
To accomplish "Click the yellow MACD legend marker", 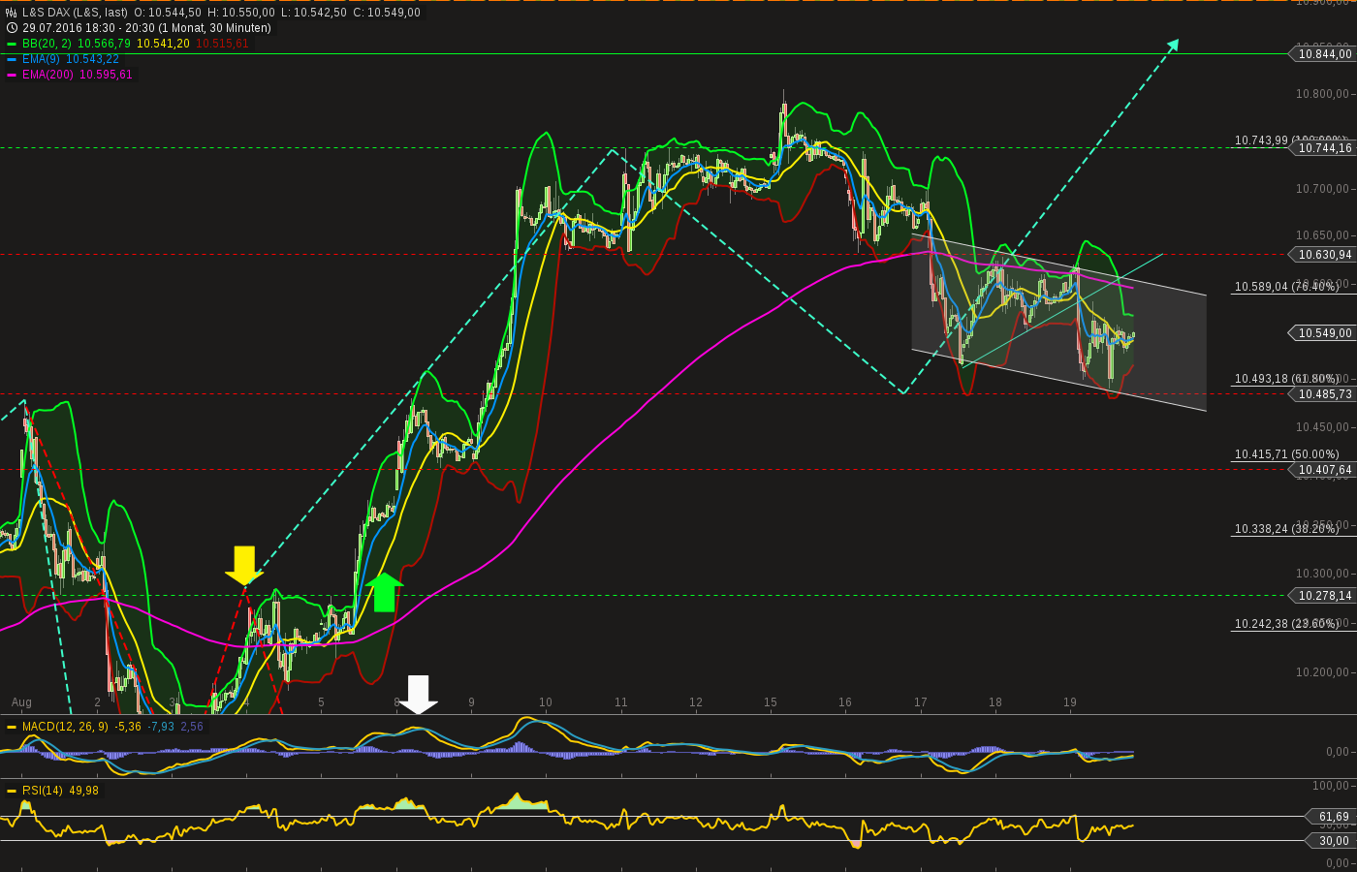I will pos(12,727).
